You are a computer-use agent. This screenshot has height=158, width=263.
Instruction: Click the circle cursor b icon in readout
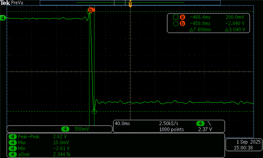[175, 23]
